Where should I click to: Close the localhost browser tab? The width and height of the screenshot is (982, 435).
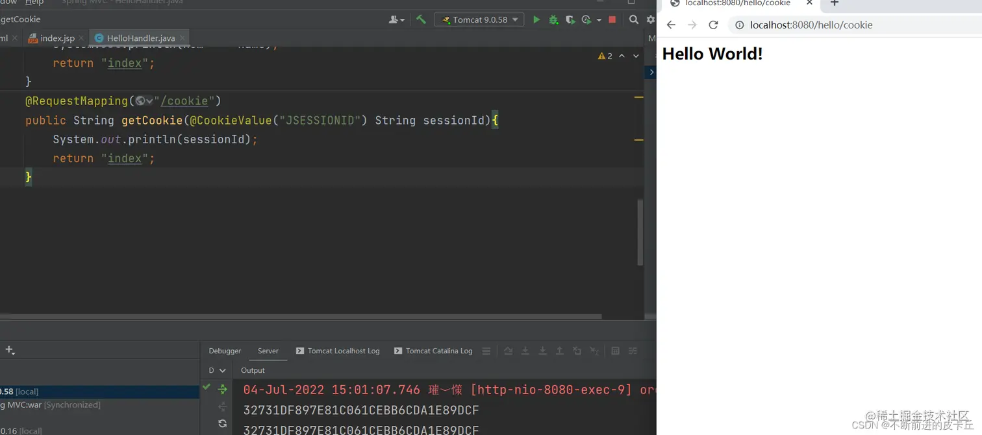(809, 3)
